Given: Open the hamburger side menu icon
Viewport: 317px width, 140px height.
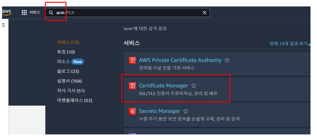Looking at the screenshot, I should coord(3,25).
